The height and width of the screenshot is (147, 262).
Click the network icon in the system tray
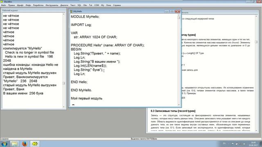pos(241,144)
